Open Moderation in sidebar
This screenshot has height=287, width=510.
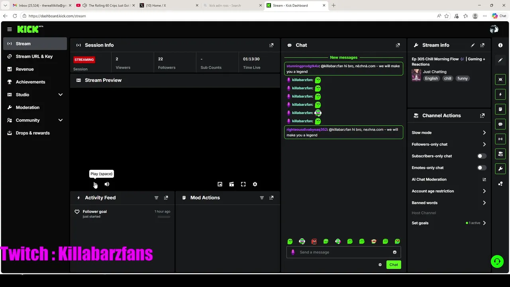pyautogui.click(x=35, y=107)
